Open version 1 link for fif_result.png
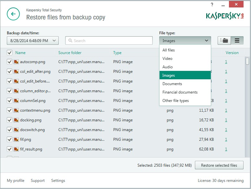The image size is (251, 189). [x=226, y=149]
